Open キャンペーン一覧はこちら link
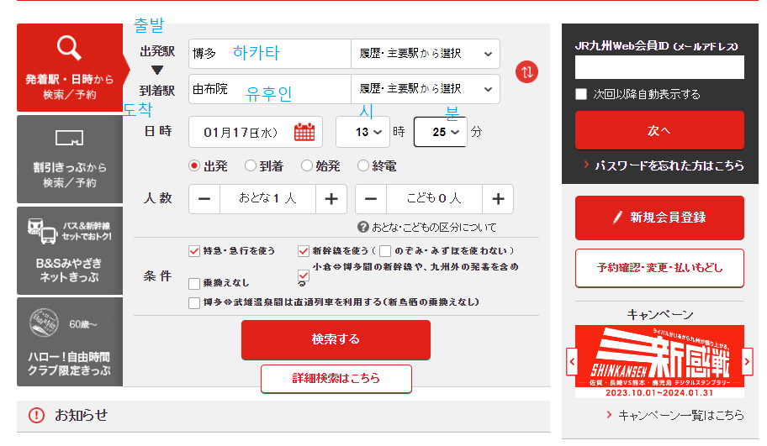The width and height of the screenshot is (767, 446). tap(681, 415)
